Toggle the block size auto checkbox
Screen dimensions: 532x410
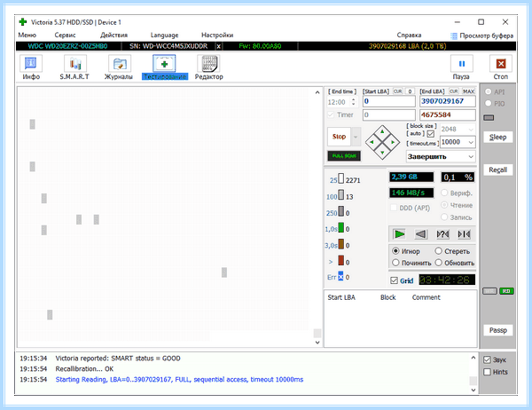click(x=431, y=134)
